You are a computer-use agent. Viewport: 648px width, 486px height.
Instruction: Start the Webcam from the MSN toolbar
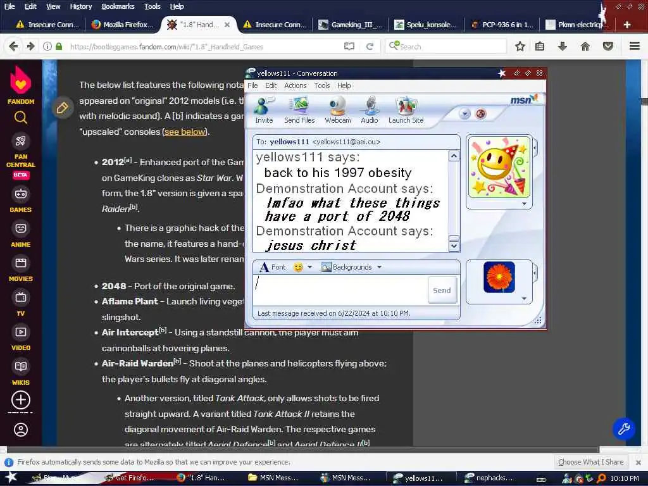(x=338, y=110)
